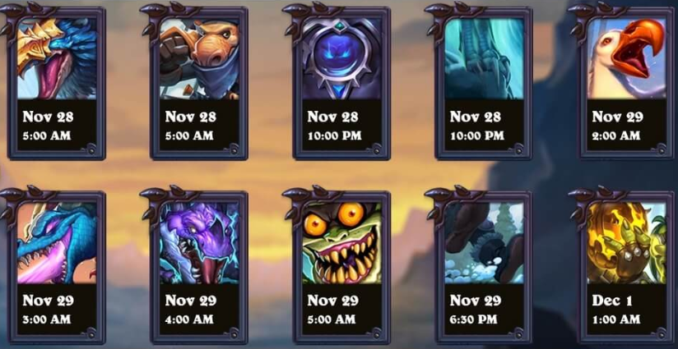This screenshot has width=678, height=349.
Task: Select the 4:00 AM time label
Action: pos(189,319)
